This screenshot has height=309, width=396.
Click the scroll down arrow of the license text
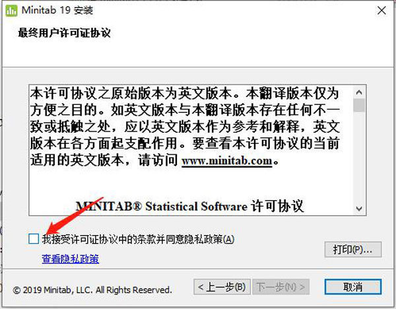pyautogui.click(x=359, y=209)
